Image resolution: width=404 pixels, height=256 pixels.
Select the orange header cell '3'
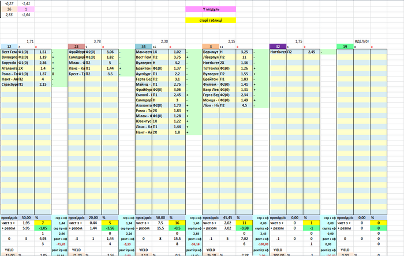pos(211,47)
